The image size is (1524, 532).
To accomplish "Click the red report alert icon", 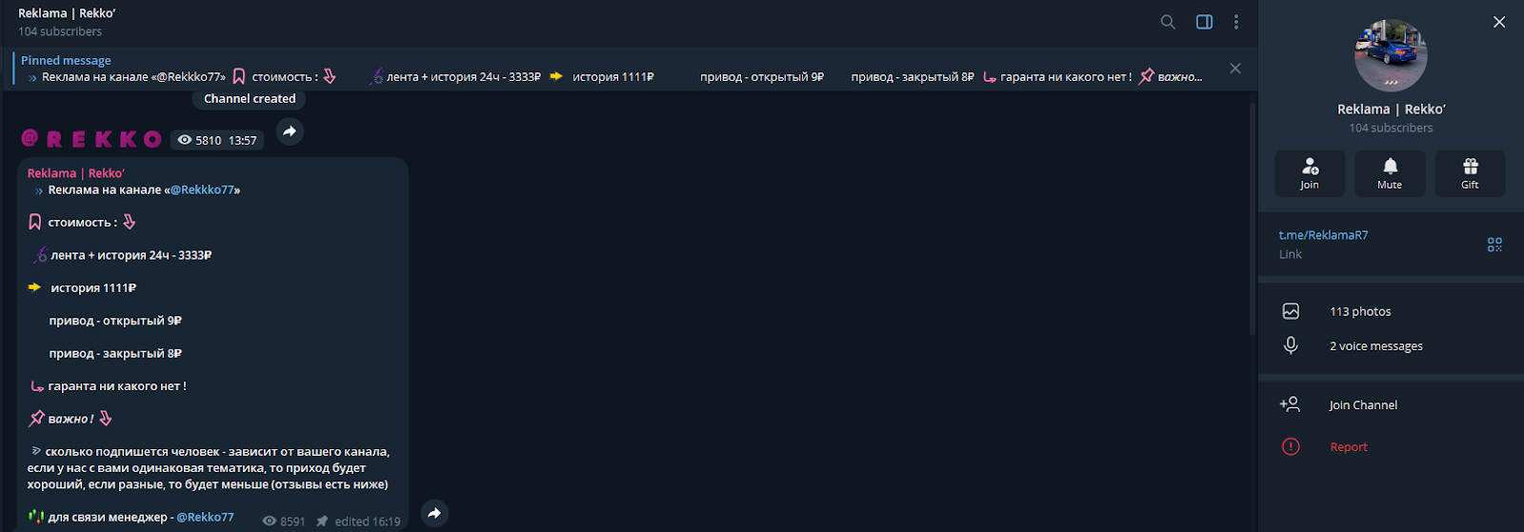I will click(1291, 446).
